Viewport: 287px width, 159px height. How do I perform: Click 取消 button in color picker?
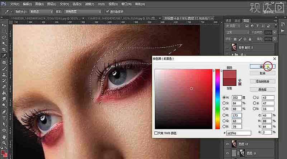263,73
